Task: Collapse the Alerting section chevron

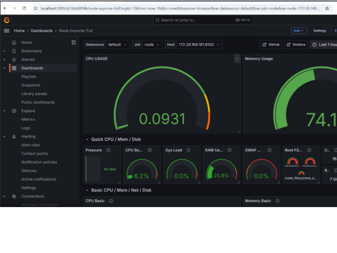Action: 5,136
